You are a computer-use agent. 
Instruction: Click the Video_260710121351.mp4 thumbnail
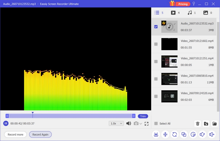point(169,61)
